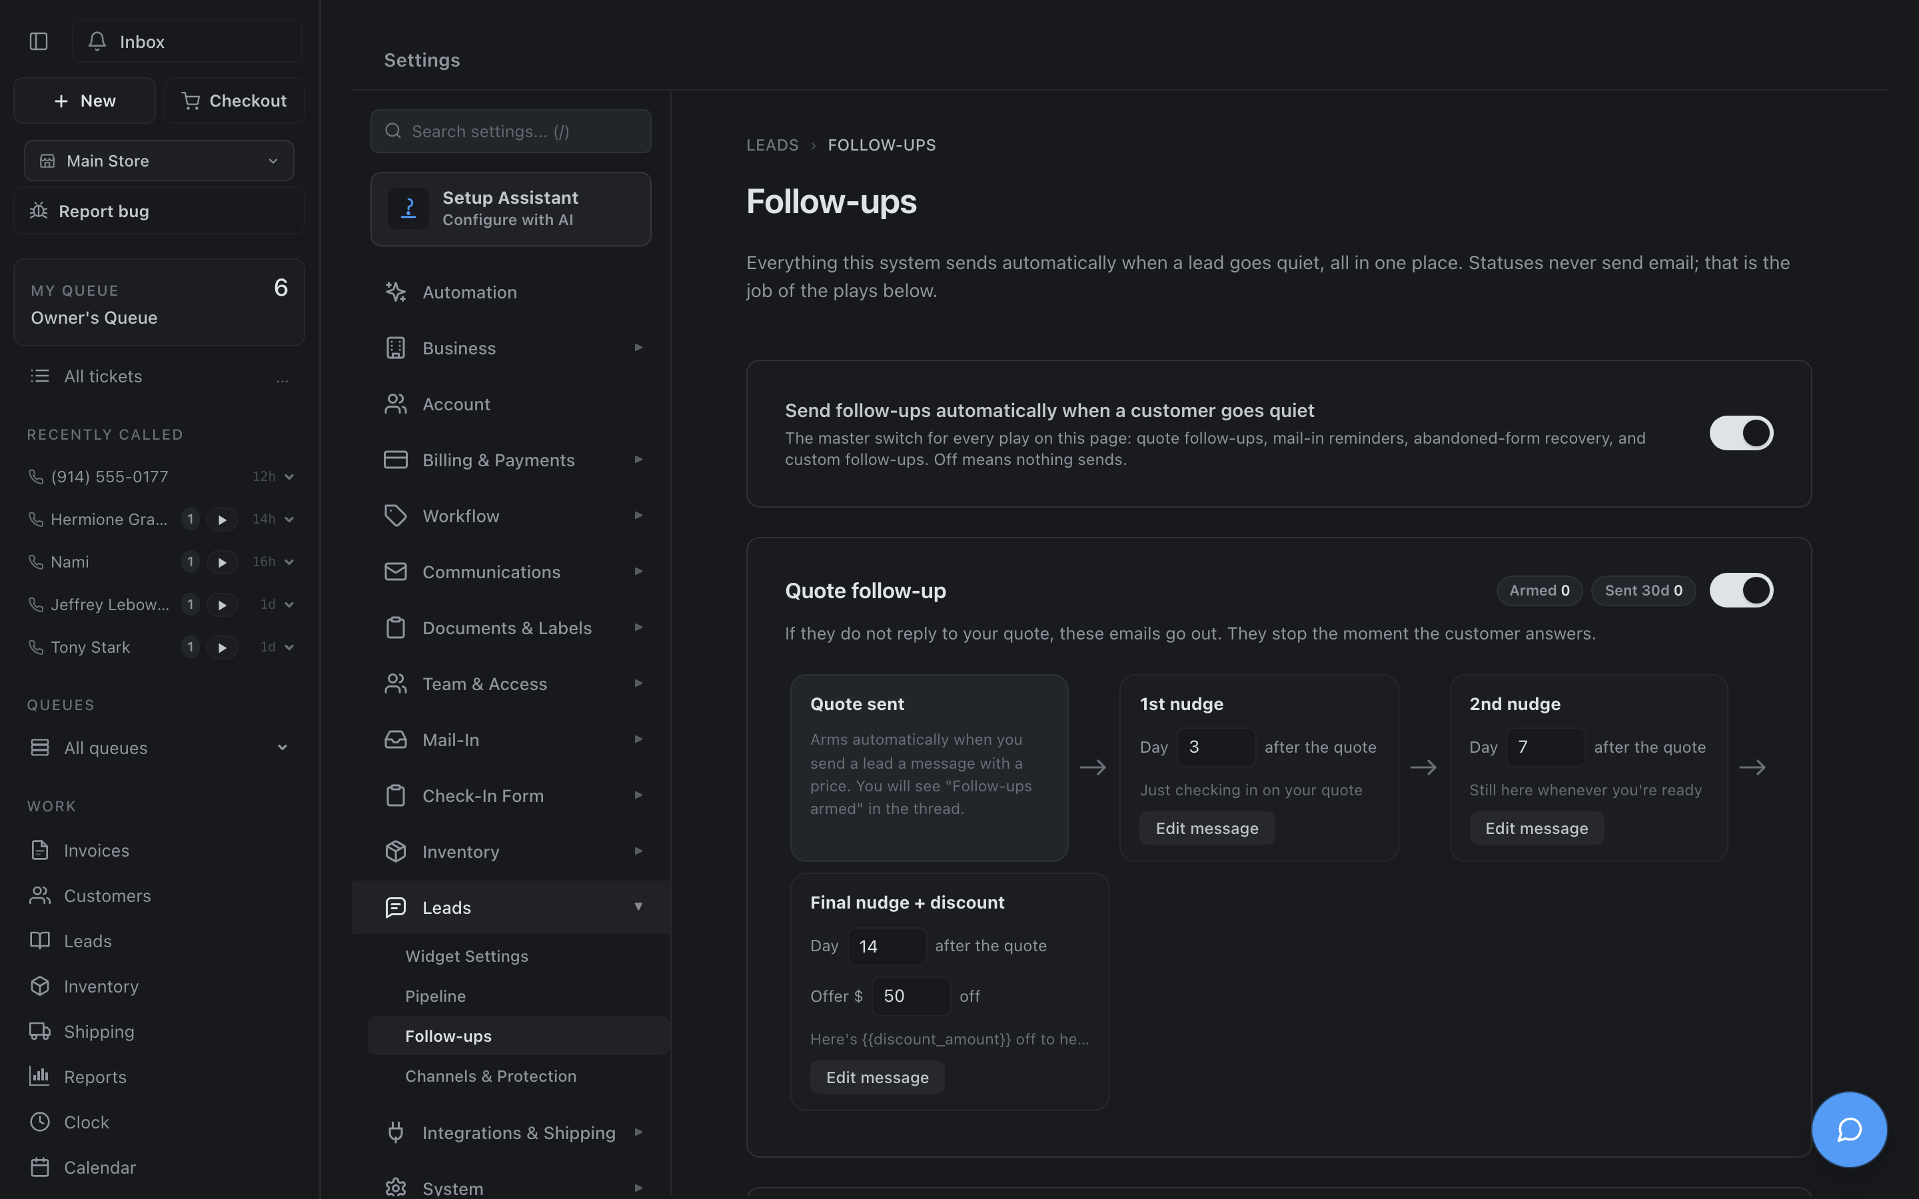Click the Inbox bell icon

(x=97, y=41)
